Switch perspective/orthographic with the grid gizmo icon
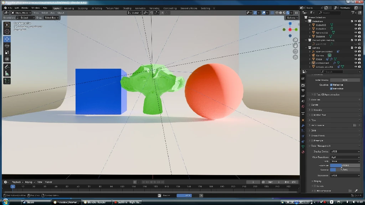Screen dimensions: 365x205 click(x=295, y=57)
